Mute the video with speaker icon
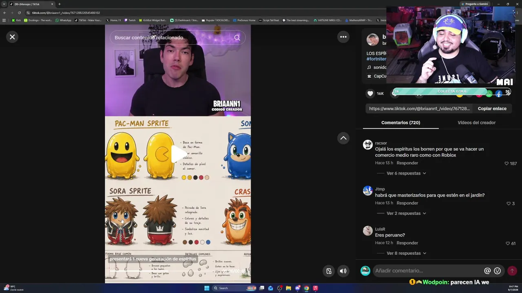Screen dimensions: 522x293 click(343, 271)
